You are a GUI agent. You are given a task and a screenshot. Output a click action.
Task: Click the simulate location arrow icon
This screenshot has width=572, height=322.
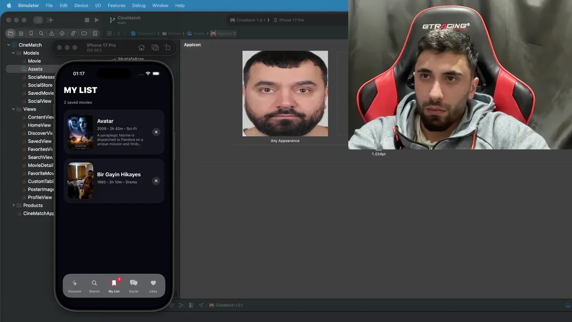(x=201, y=305)
